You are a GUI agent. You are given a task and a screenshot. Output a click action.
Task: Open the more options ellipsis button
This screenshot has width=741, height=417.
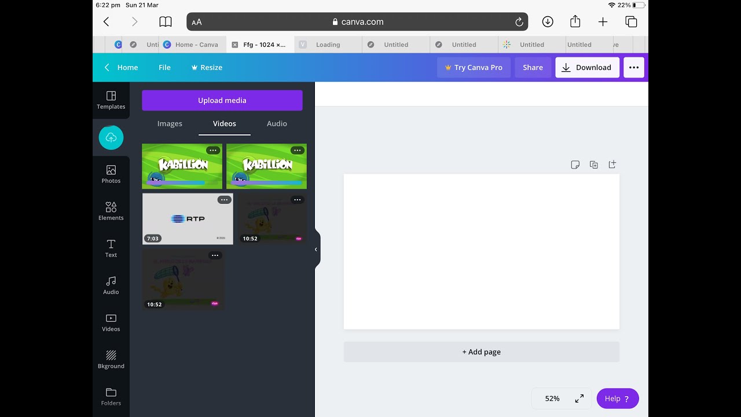pos(634,67)
